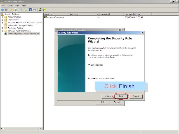The width and height of the screenshot is (179, 134).
Task: Select the AccountsComputers policy icon
Action: pyautogui.click(x=46, y=17)
